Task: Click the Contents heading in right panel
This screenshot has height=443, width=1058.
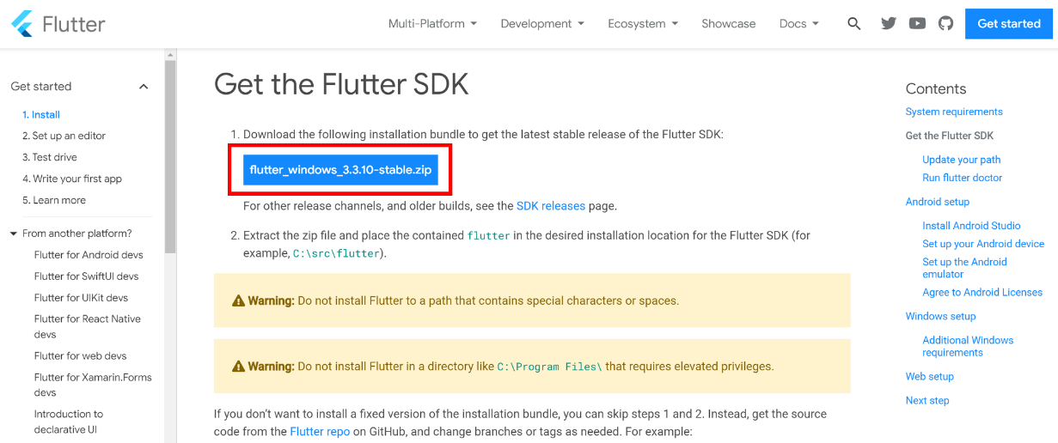Action: [x=936, y=88]
